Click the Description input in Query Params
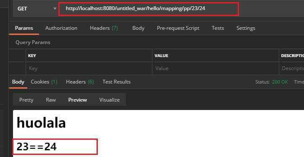Screen dimensions: 304x157 pos(291,68)
